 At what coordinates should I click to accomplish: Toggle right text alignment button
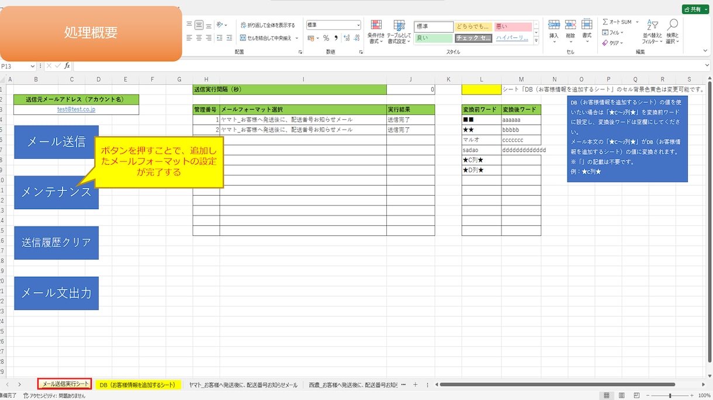(x=209, y=38)
